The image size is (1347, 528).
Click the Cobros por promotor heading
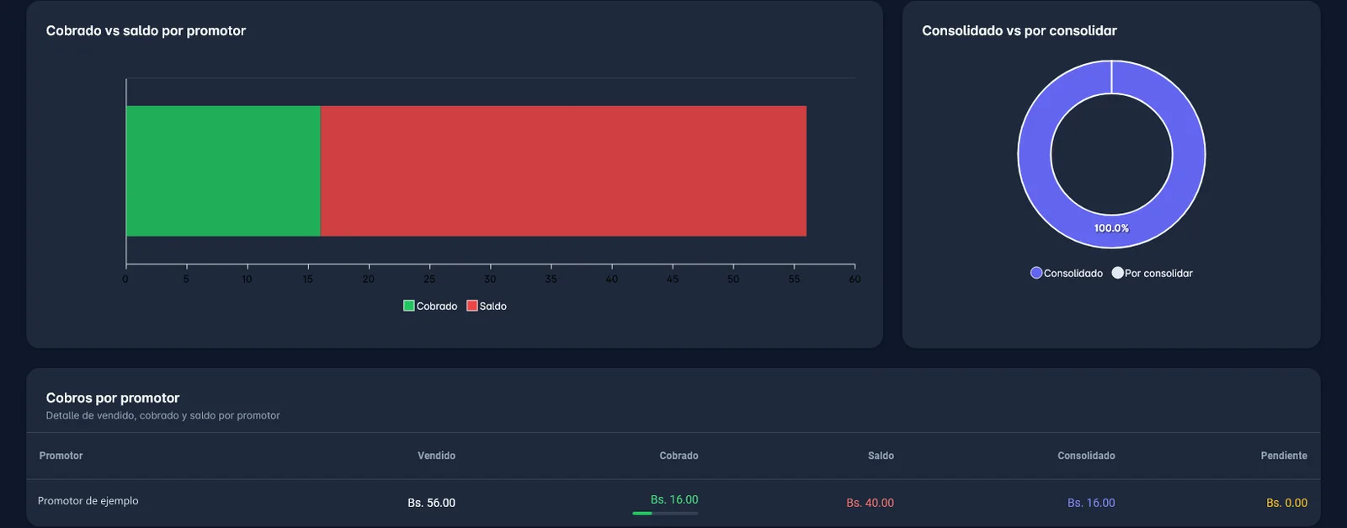(x=113, y=397)
